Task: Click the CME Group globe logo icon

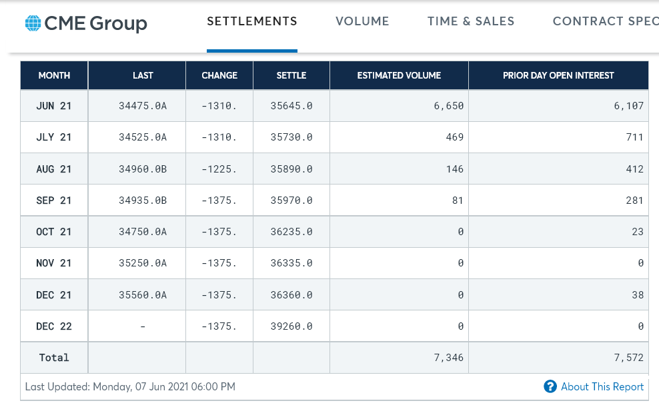Action: 33,24
